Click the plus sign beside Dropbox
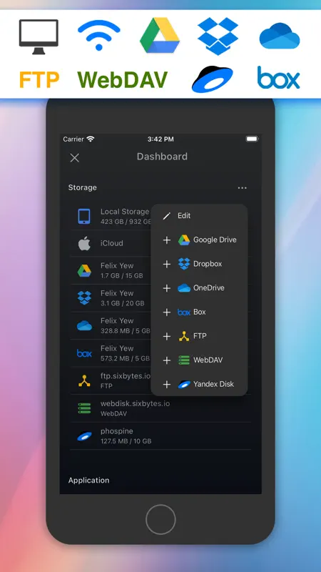This screenshot has width=321, height=572. (167, 264)
